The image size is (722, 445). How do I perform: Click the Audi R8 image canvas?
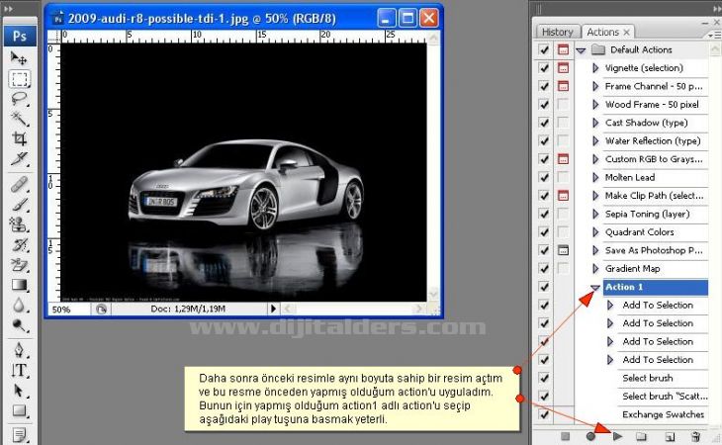click(243, 172)
